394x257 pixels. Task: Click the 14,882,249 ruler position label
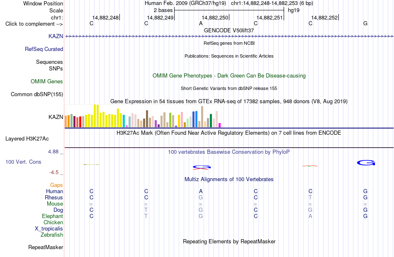[x=160, y=17]
